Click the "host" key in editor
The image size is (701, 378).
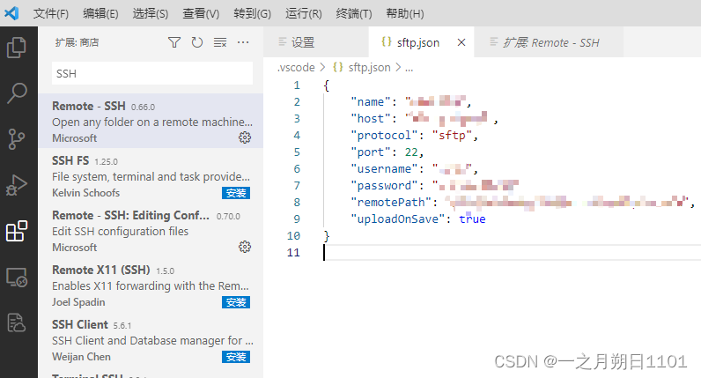click(x=371, y=119)
